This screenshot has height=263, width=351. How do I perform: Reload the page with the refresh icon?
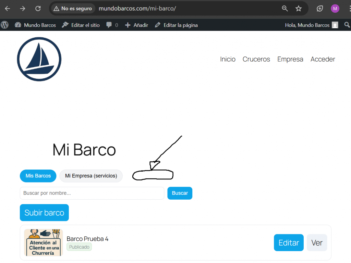[x=38, y=8]
